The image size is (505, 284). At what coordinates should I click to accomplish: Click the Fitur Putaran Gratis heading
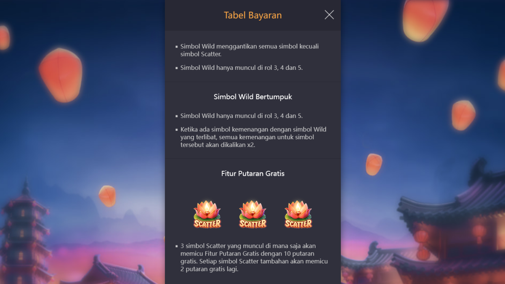click(x=252, y=173)
